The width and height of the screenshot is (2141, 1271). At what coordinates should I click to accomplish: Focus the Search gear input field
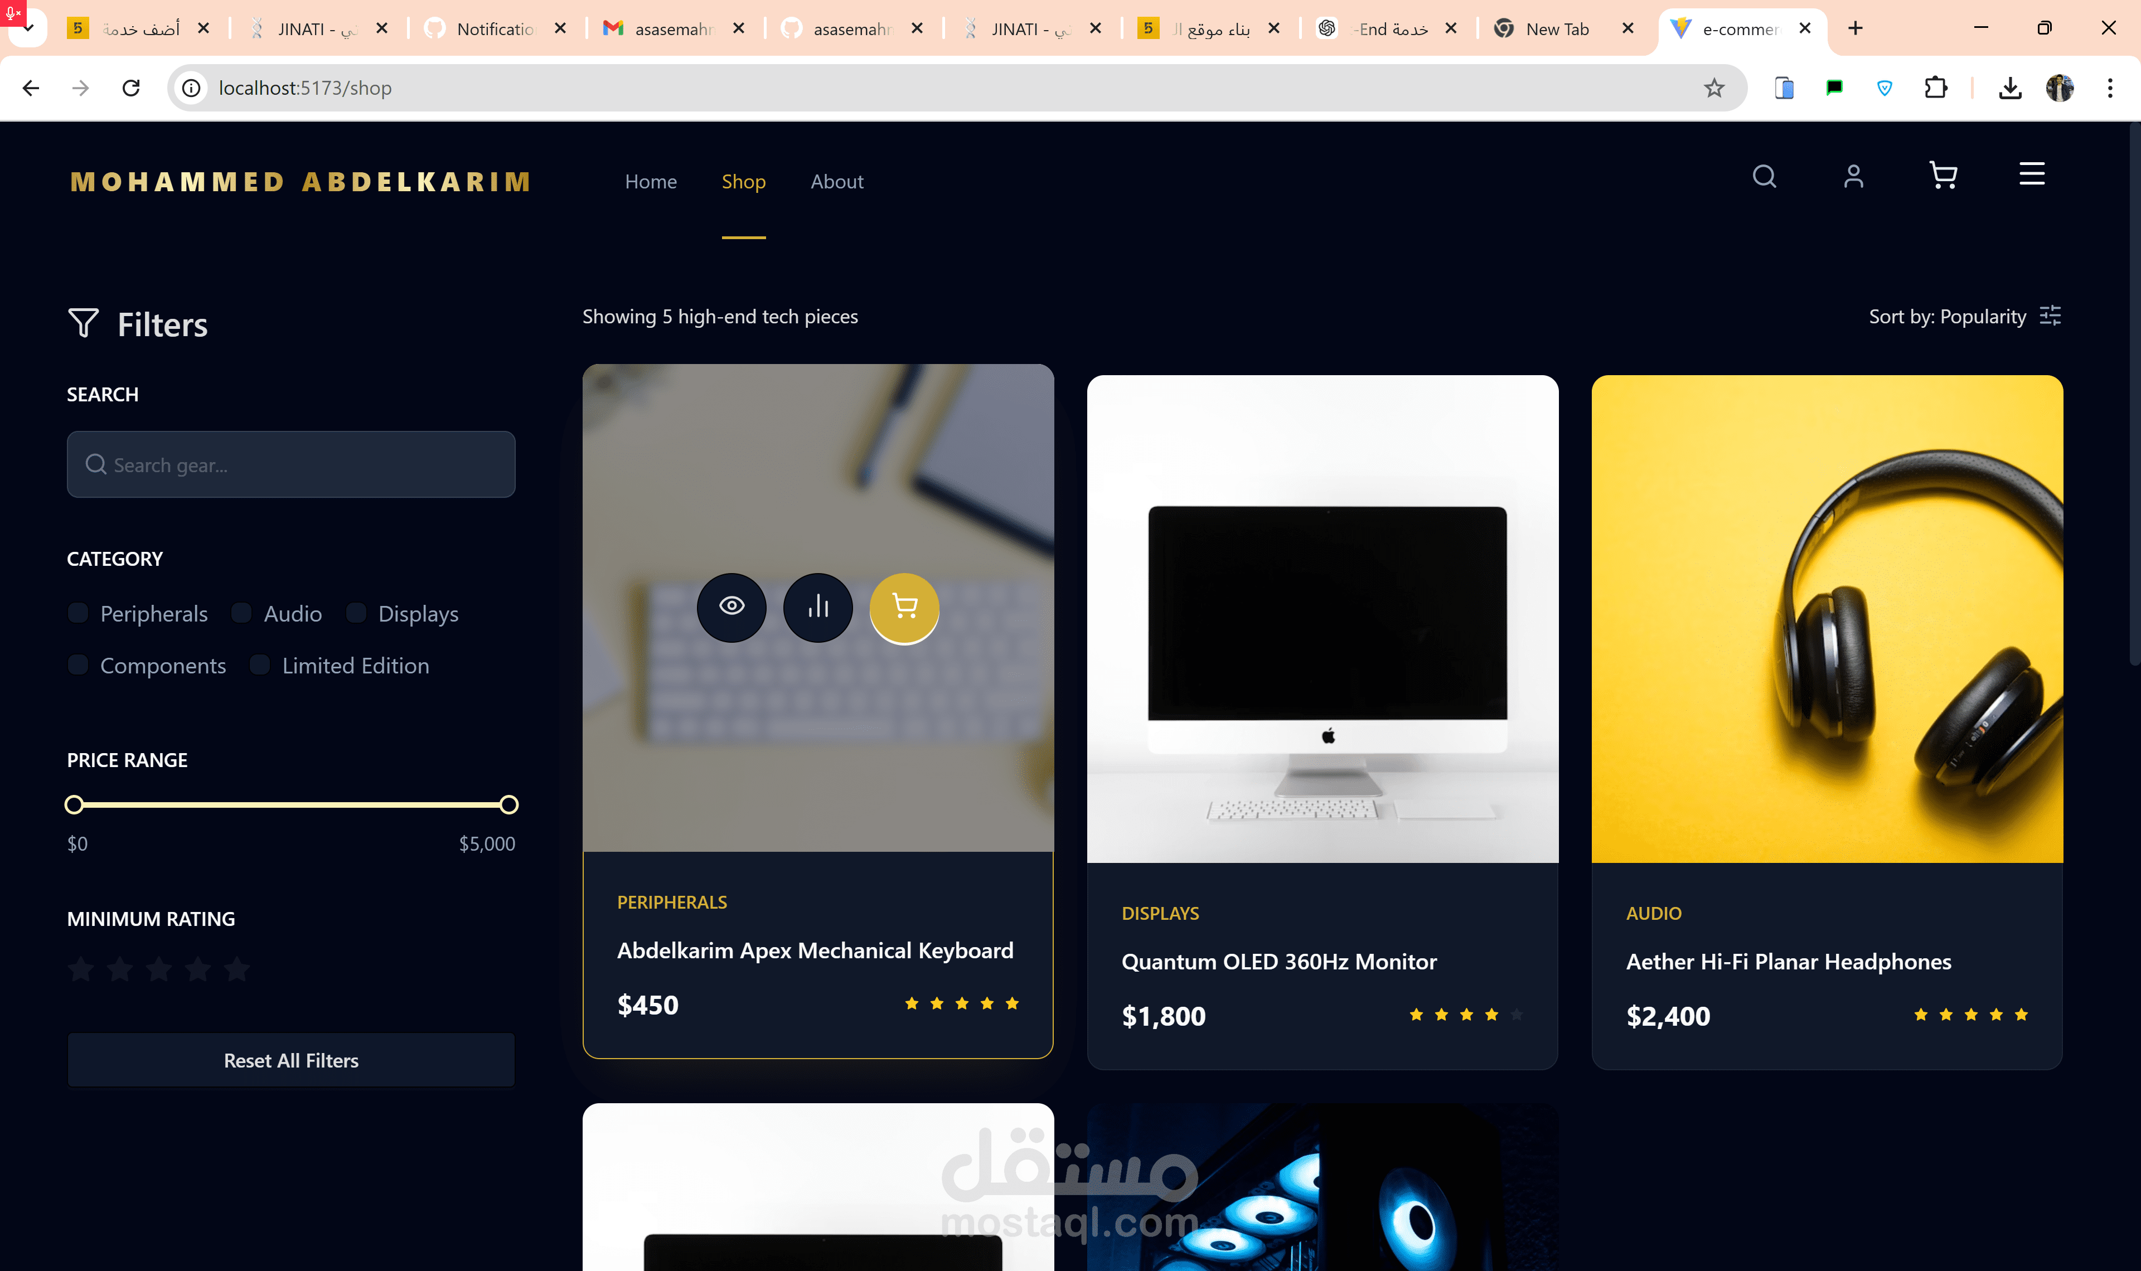pos(291,464)
